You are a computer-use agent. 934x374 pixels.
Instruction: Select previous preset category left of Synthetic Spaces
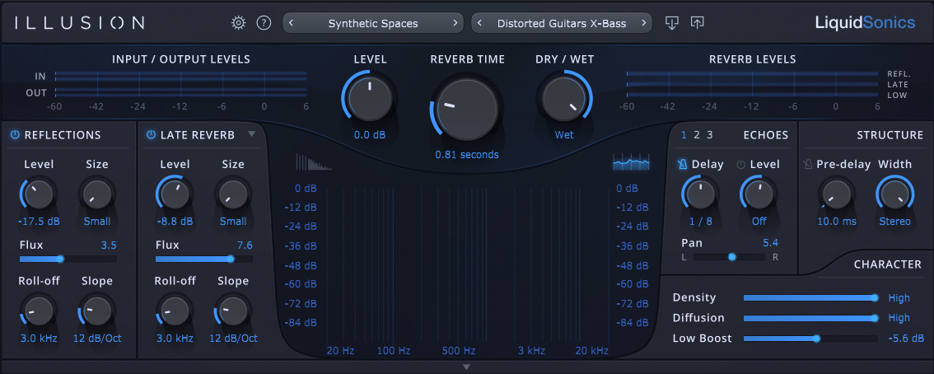292,24
